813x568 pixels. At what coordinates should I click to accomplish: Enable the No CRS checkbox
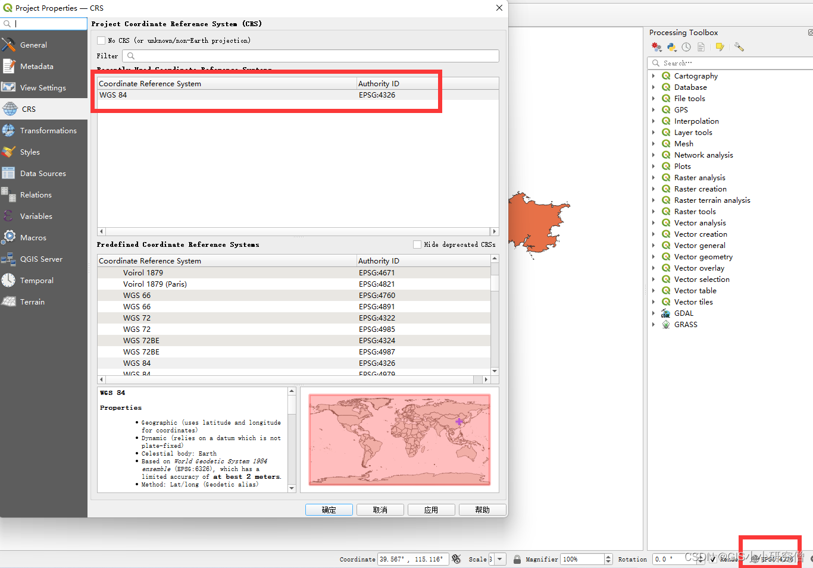pos(101,40)
